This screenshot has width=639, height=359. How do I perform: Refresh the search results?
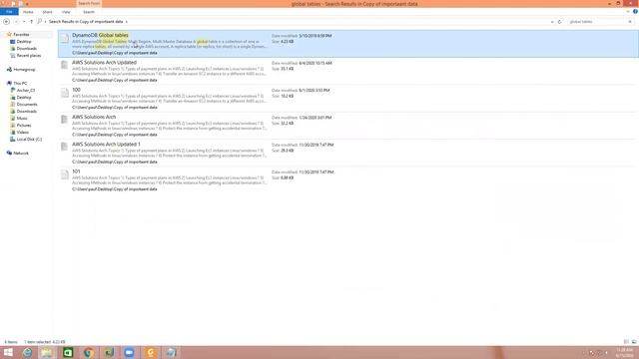559,22
